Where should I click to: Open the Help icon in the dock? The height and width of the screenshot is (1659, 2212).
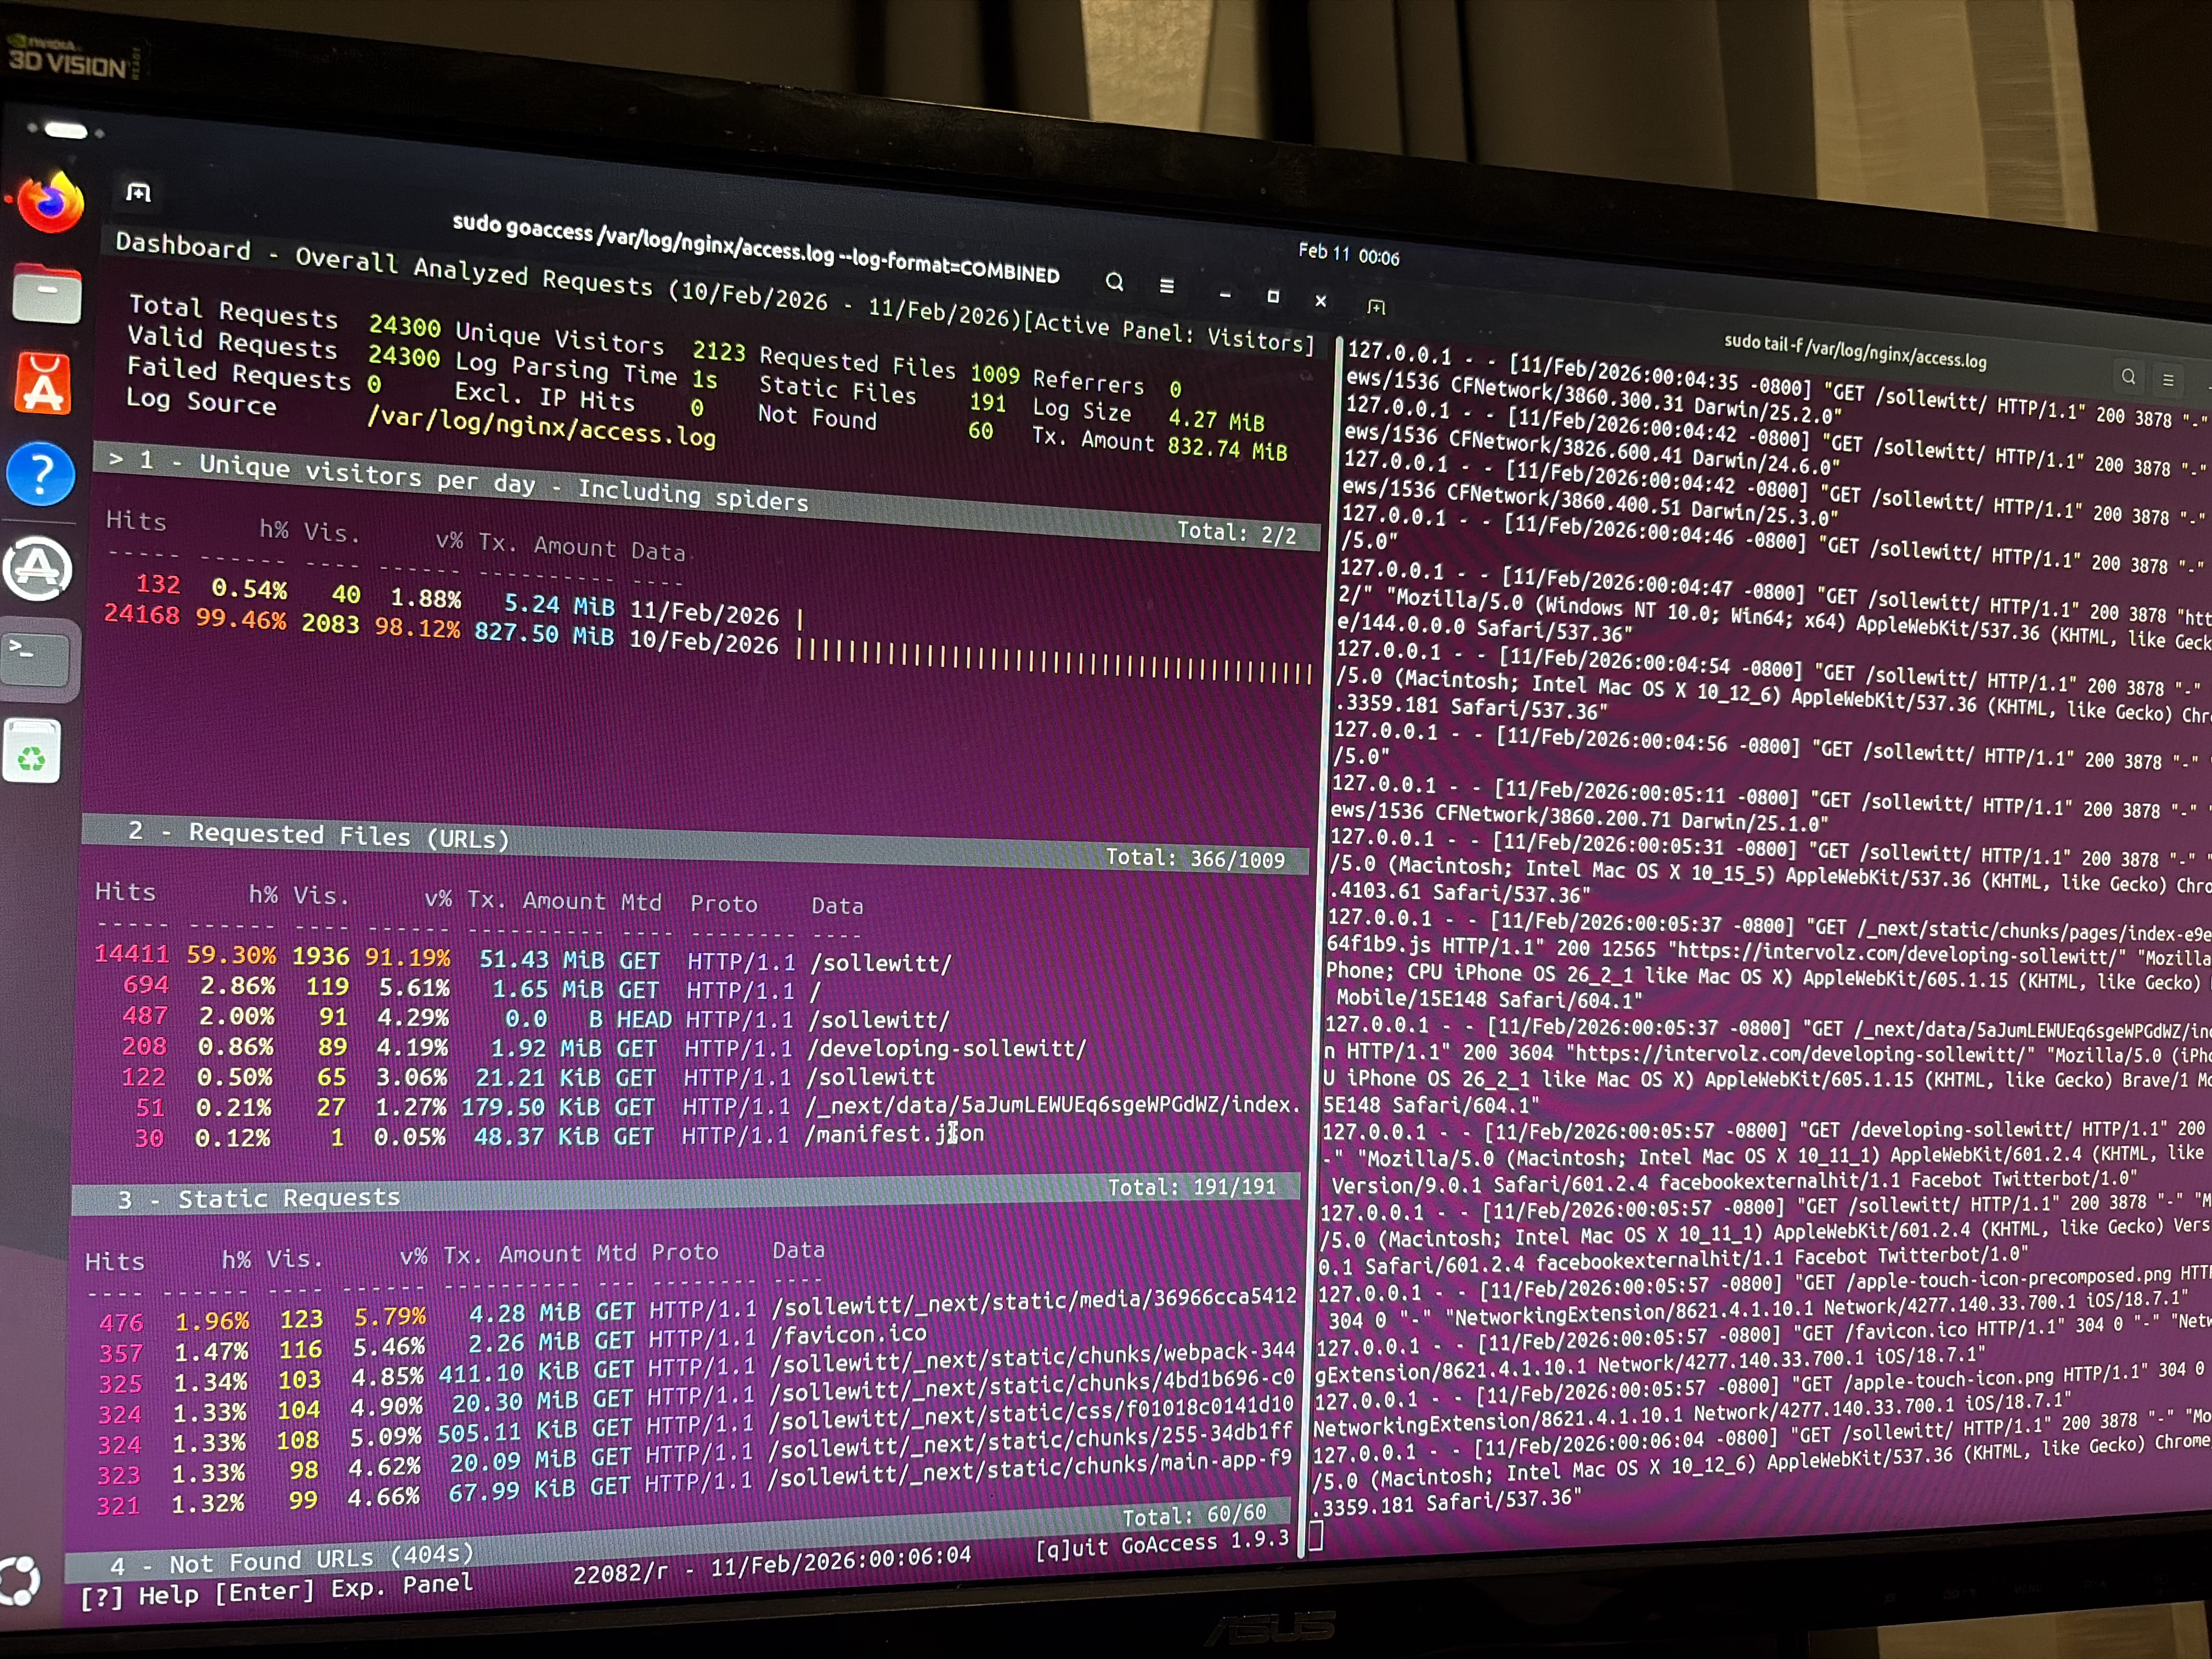41,474
